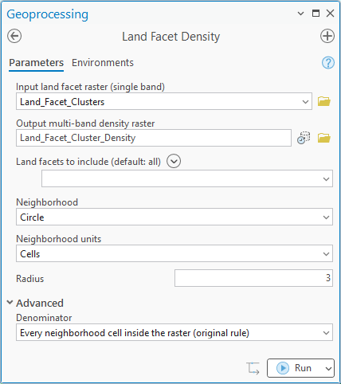The image size is (341, 384).
Task: Open the Land_Facet_Clusters input dropdown
Action: pyautogui.click(x=305, y=101)
